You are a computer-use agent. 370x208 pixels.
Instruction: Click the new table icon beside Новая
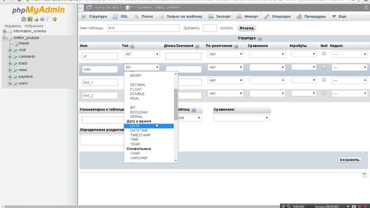(x=16, y=44)
